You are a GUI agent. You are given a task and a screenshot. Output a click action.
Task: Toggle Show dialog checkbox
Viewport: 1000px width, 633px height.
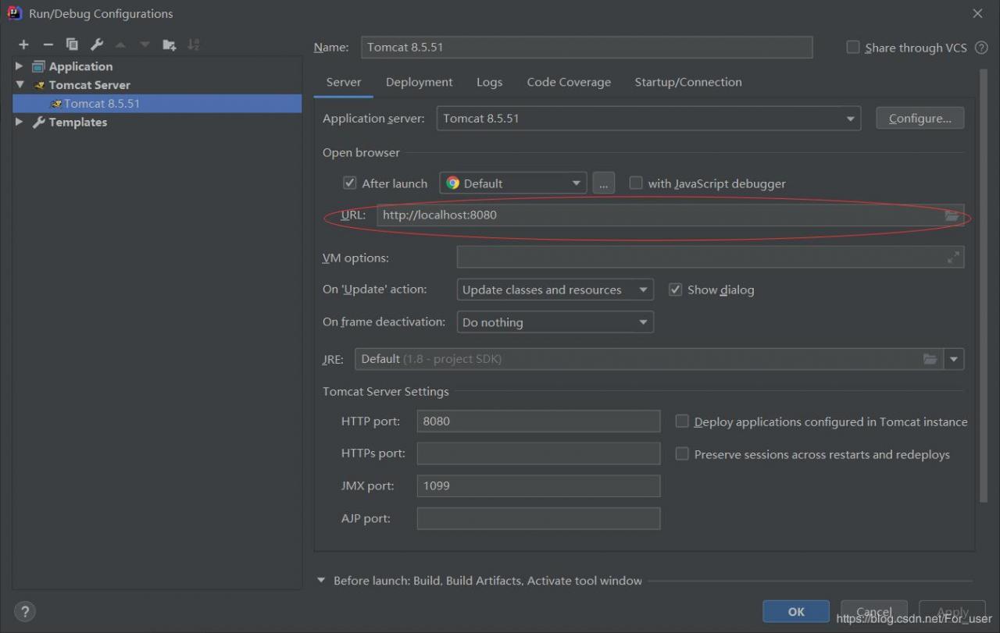(x=676, y=290)
